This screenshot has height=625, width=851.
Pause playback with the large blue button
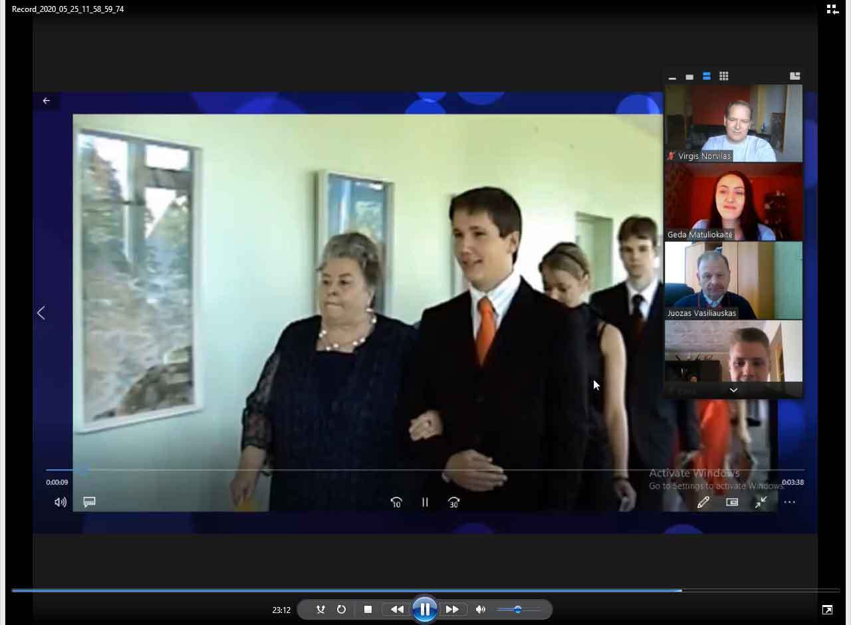[424, 610]
